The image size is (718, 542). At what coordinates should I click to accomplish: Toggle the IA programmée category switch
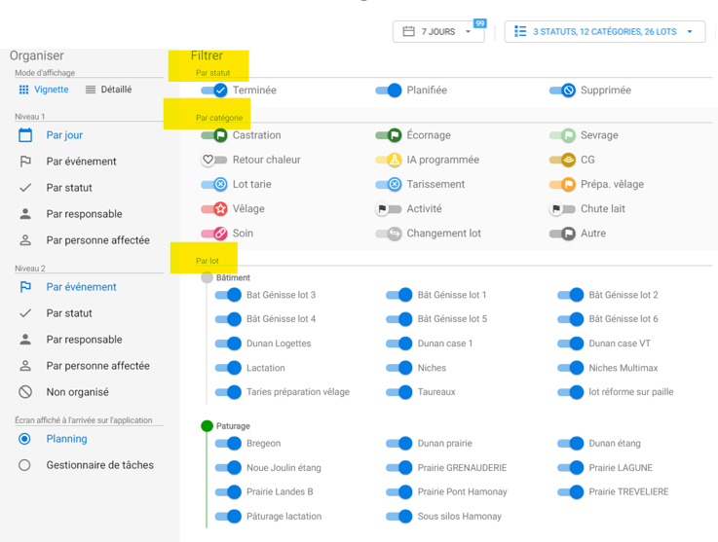tap(389, 160)
